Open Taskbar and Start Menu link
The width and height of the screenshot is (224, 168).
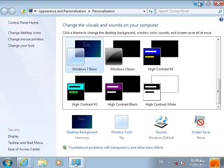pos(25,143)
